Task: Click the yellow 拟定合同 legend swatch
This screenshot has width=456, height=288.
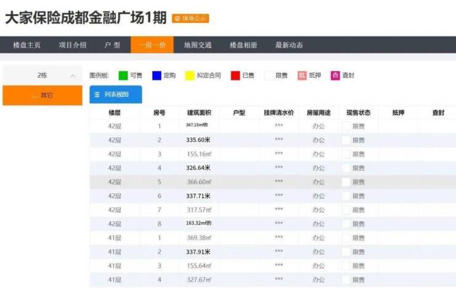Action: 190,76
